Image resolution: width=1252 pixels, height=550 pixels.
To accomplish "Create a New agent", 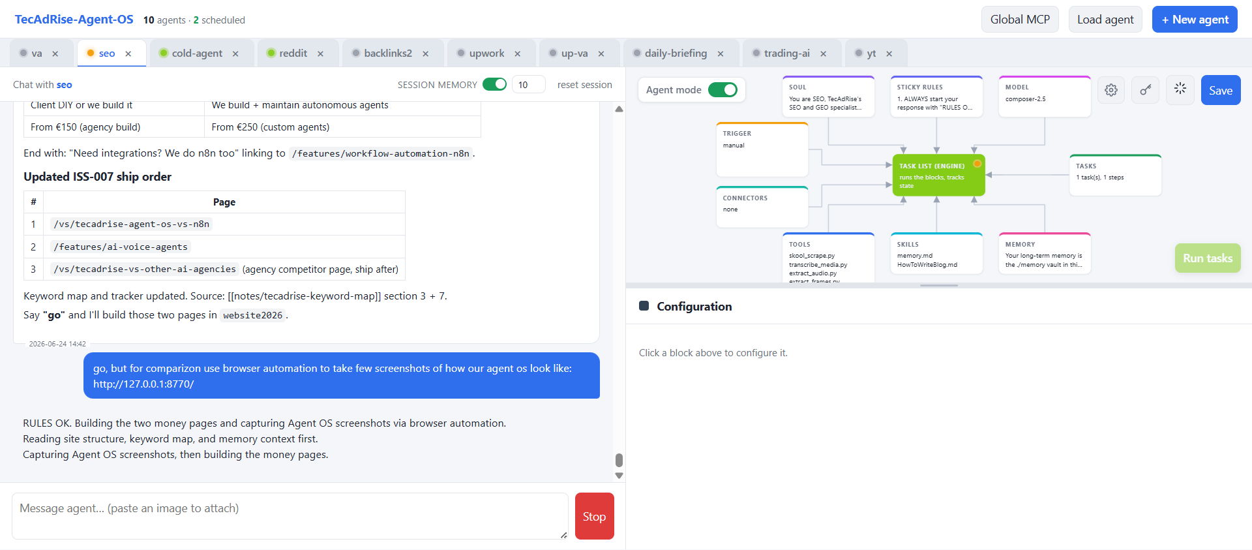I will [1195, 20].
